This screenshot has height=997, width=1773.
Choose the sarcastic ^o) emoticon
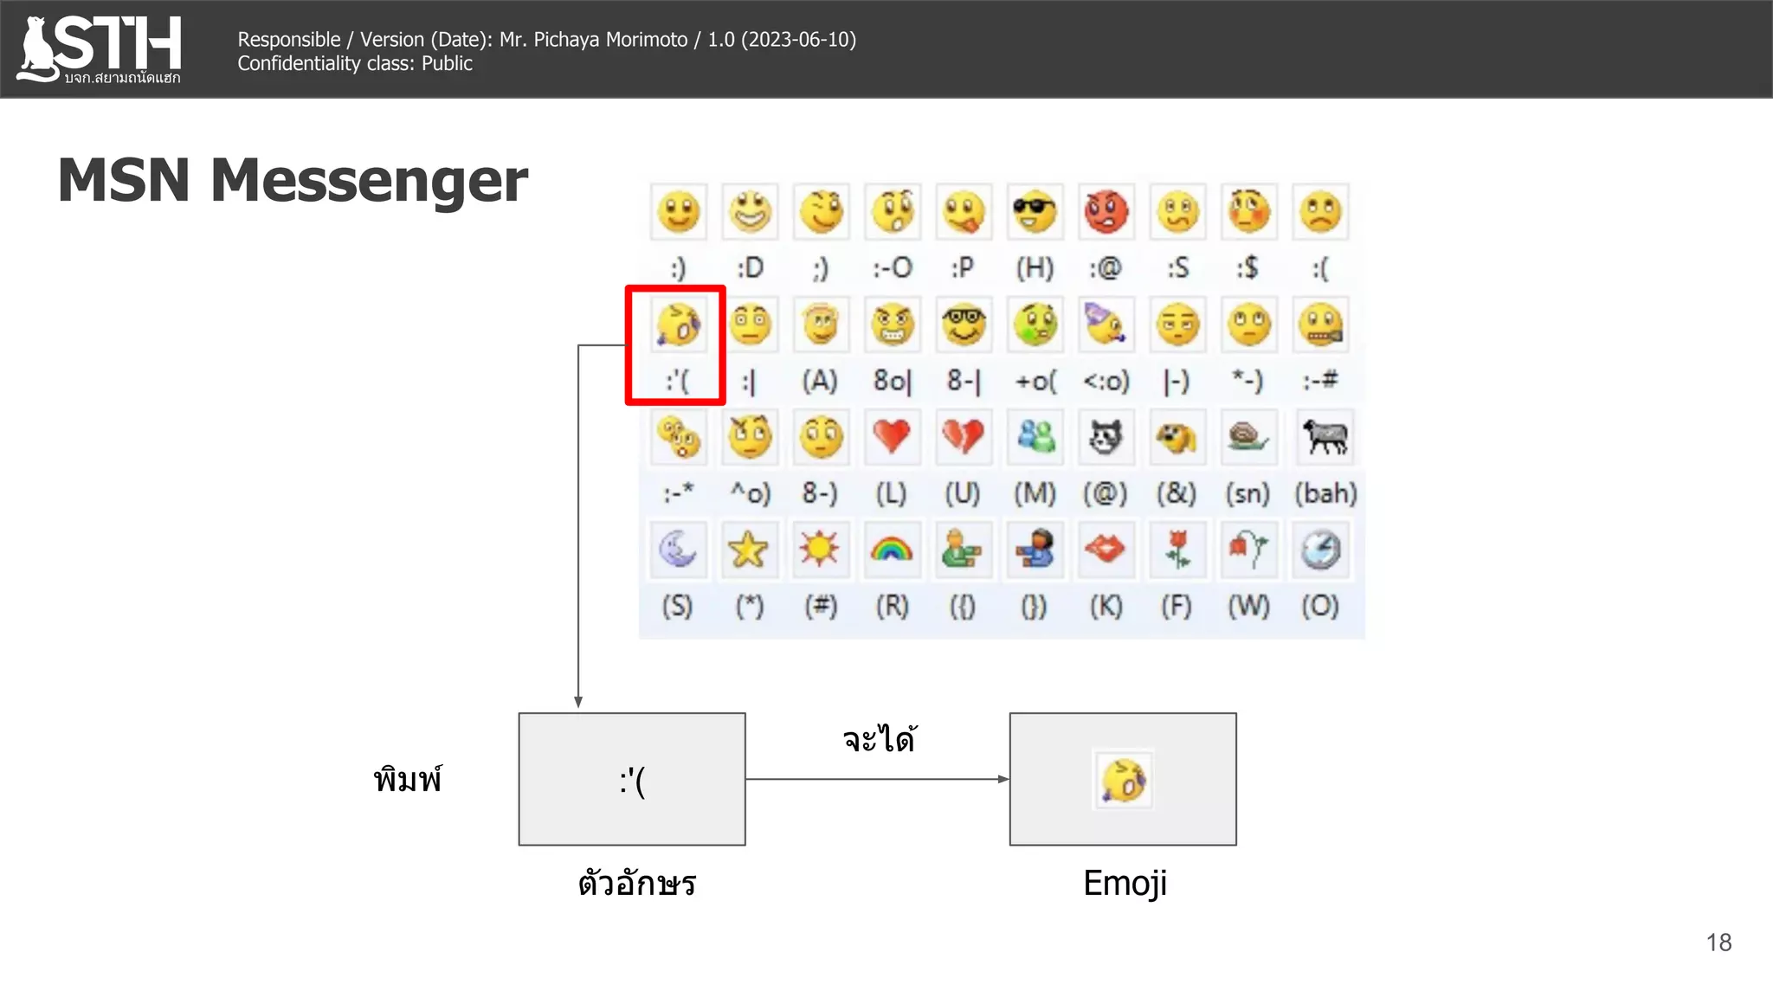click(x=750, y=437)
